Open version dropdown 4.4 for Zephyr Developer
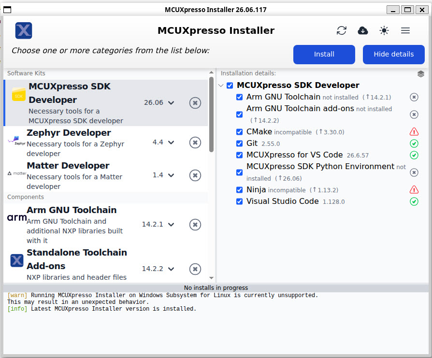 (x=163, y=143)
